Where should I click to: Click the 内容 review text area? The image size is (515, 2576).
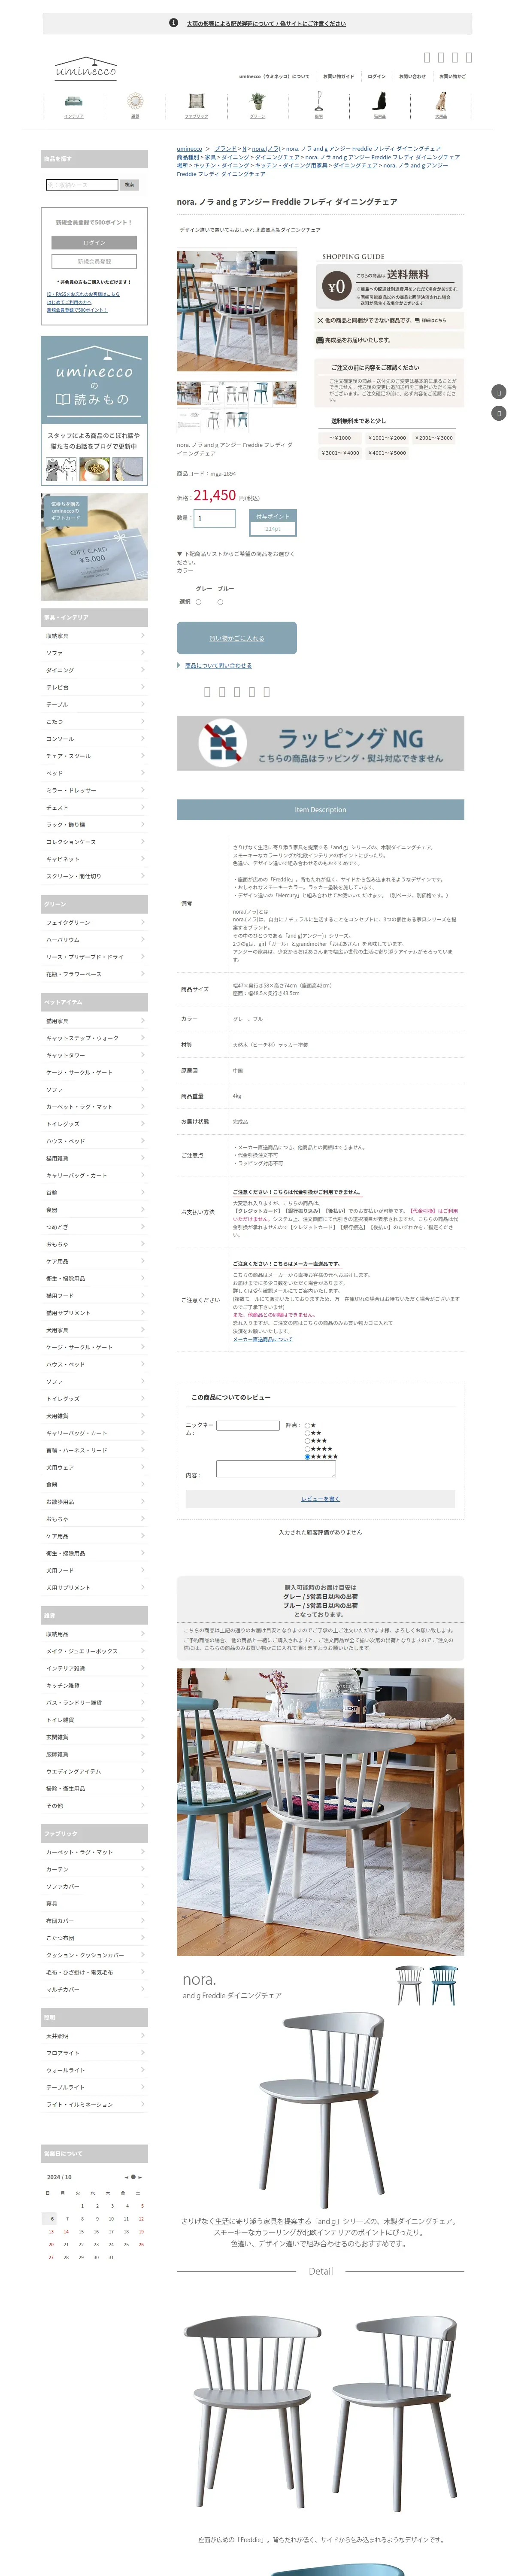(x=277, y=1469)
